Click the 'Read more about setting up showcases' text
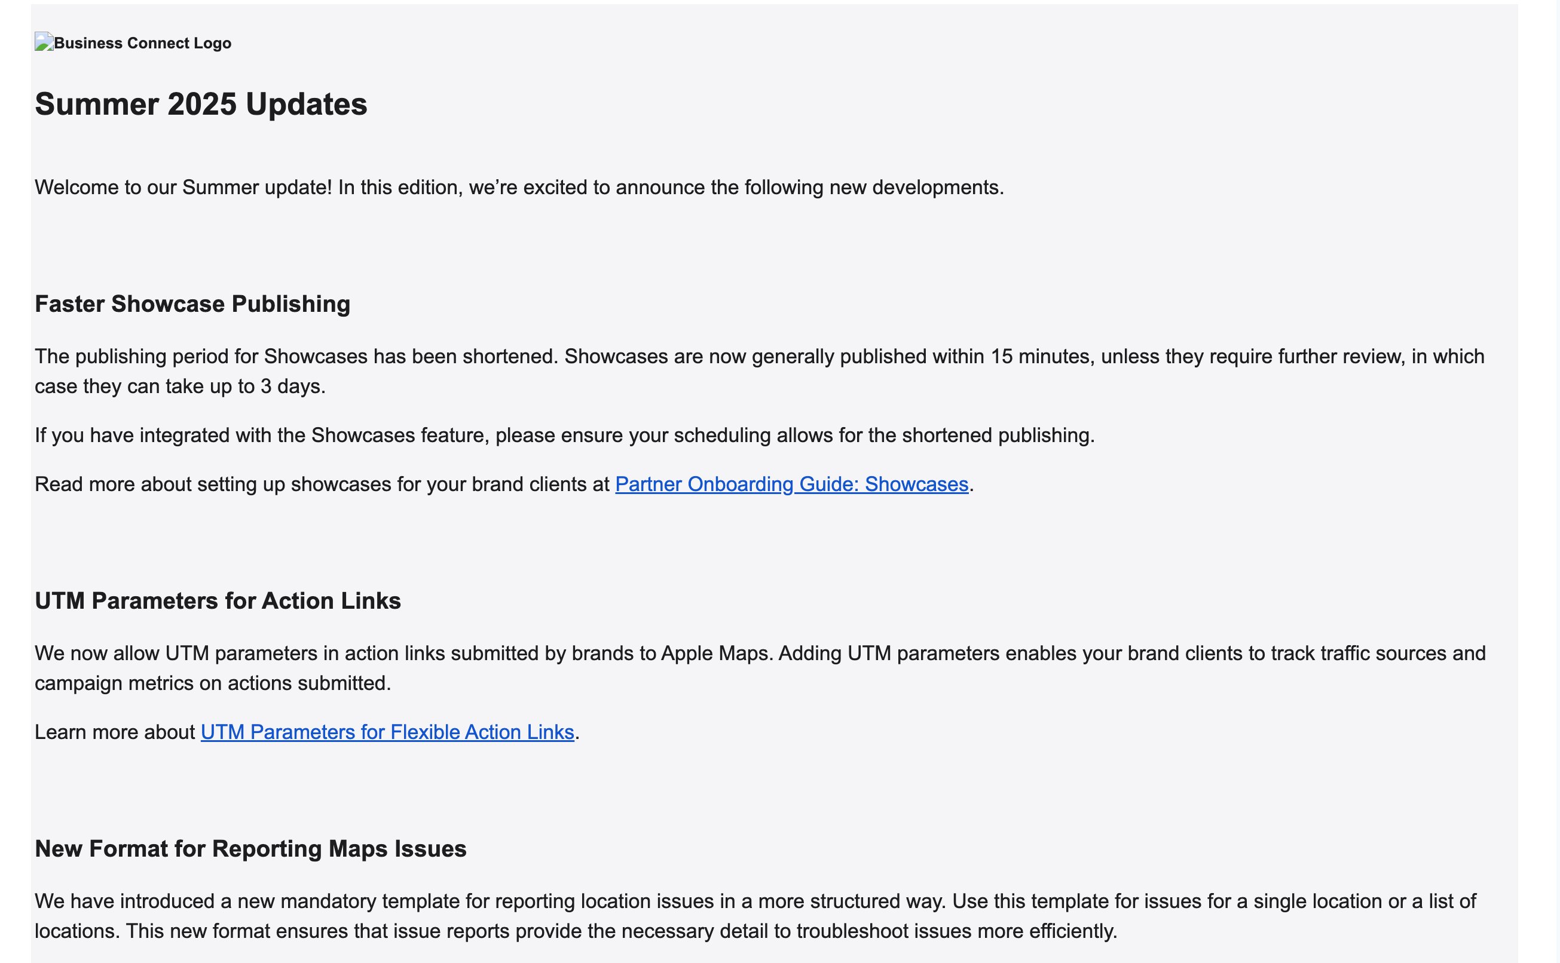This screenshot has height=963, width=1560. point(322,484)
